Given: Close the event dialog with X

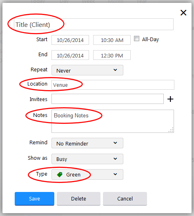Looking at the screenshot, I should pyautogui.click(x=183, y=13).
